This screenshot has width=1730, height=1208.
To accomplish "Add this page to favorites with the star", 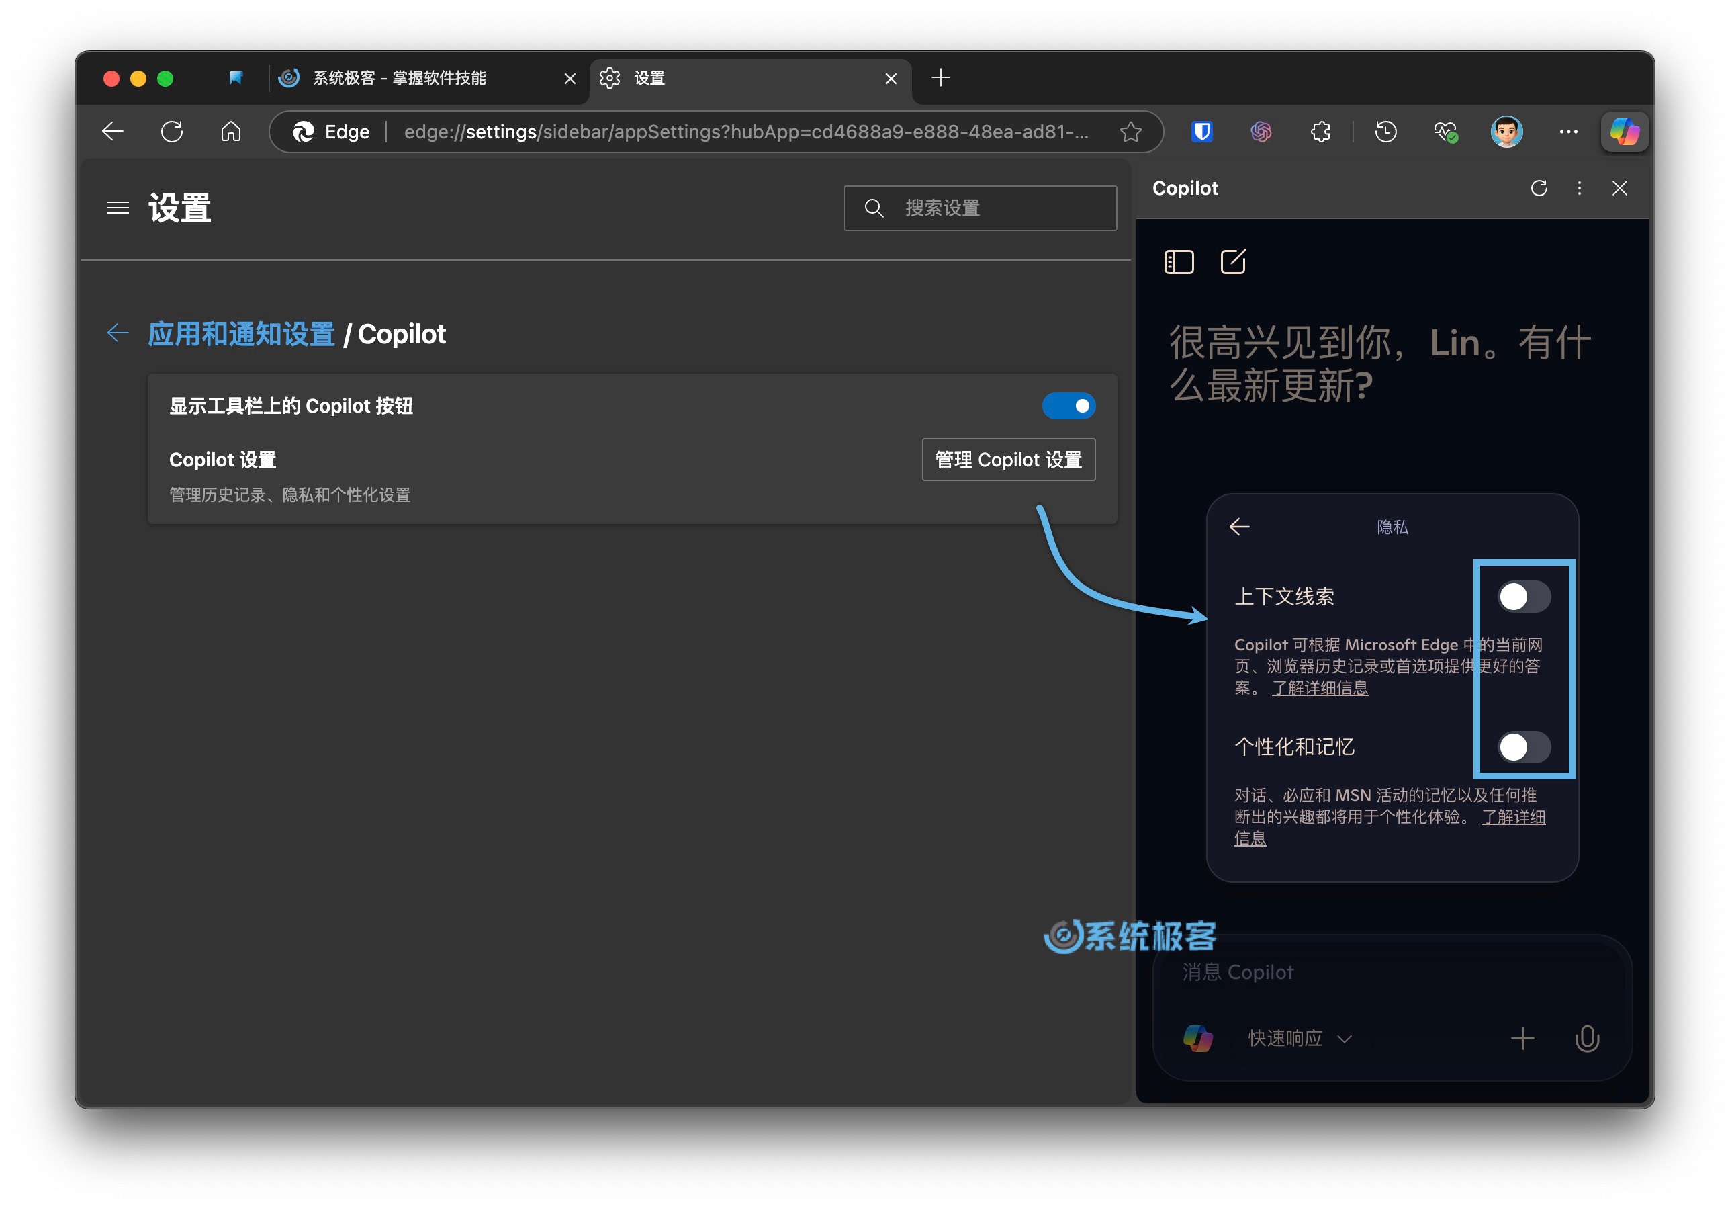I will point(1130,132).
